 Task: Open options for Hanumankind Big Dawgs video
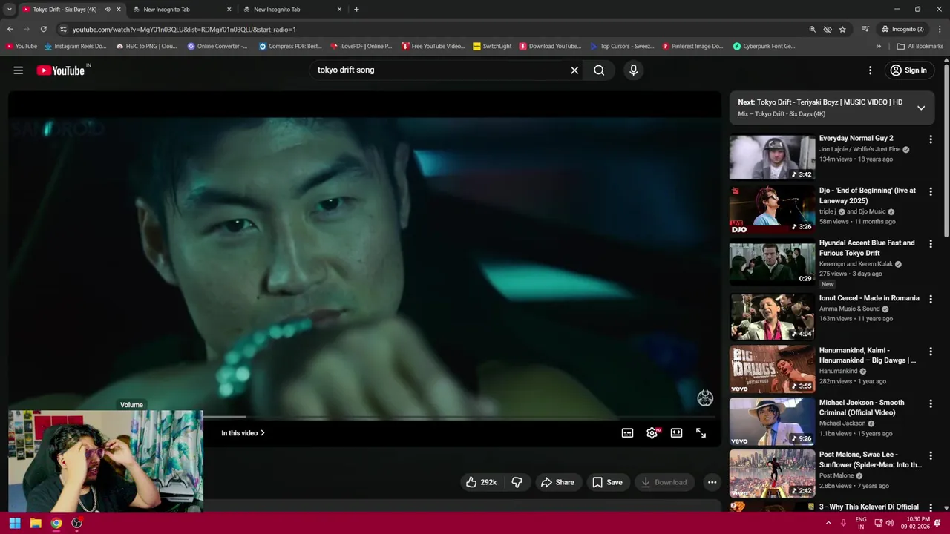(x=931, y=352)
